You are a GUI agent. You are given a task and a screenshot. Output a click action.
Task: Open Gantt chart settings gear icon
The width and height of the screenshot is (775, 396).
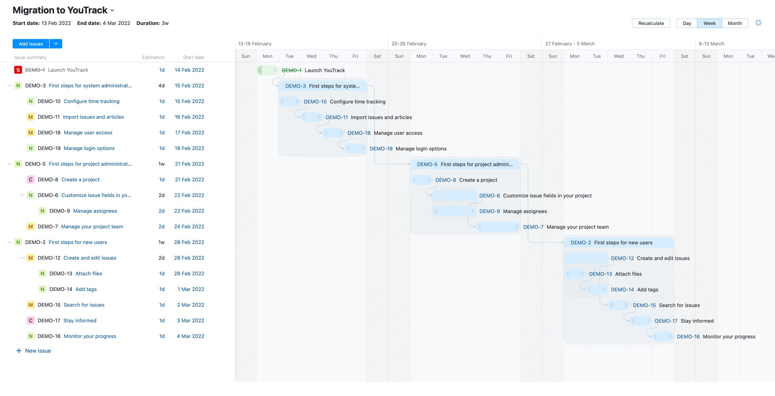click(x=758, y=23)
